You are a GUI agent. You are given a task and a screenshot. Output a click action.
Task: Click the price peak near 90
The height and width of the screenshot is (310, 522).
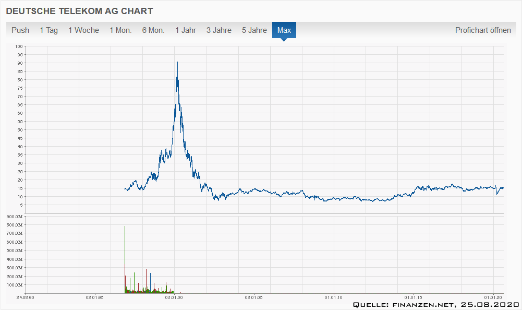pyautogui.click(x=177, y=62)
